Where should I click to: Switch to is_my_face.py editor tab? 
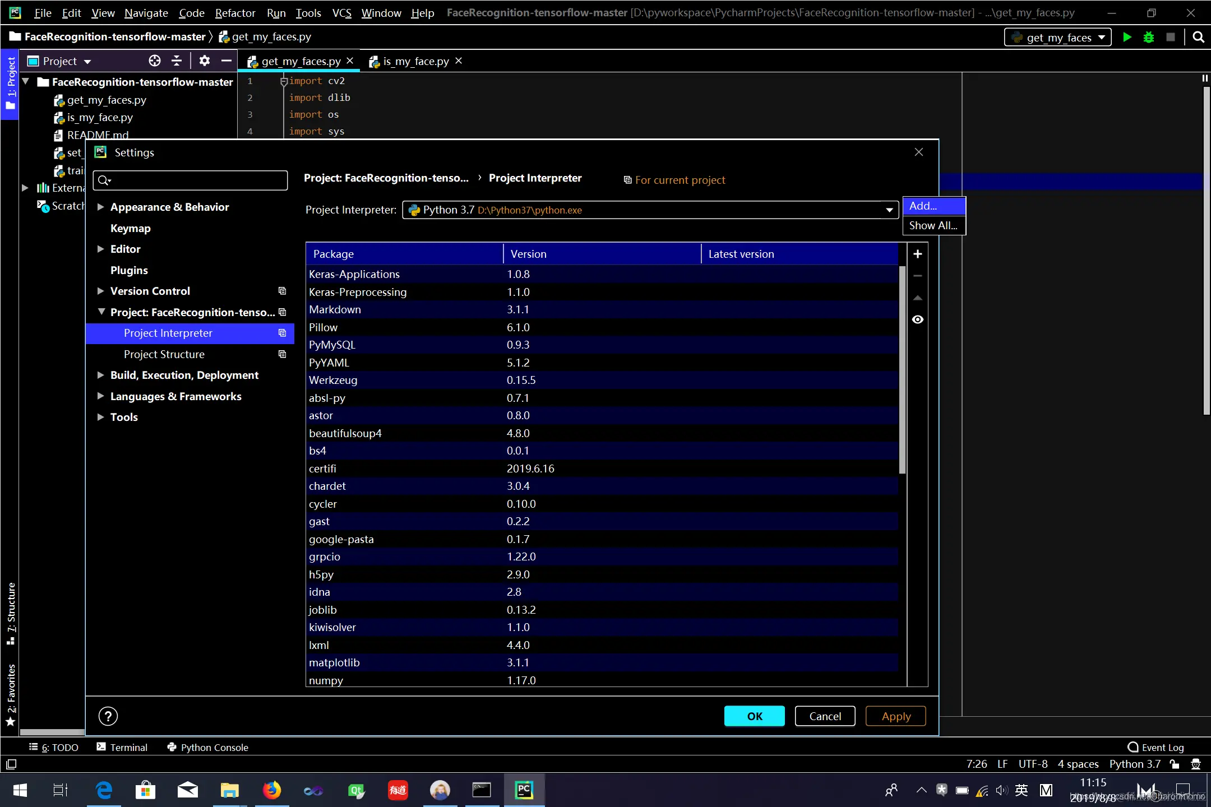point(415,61)
